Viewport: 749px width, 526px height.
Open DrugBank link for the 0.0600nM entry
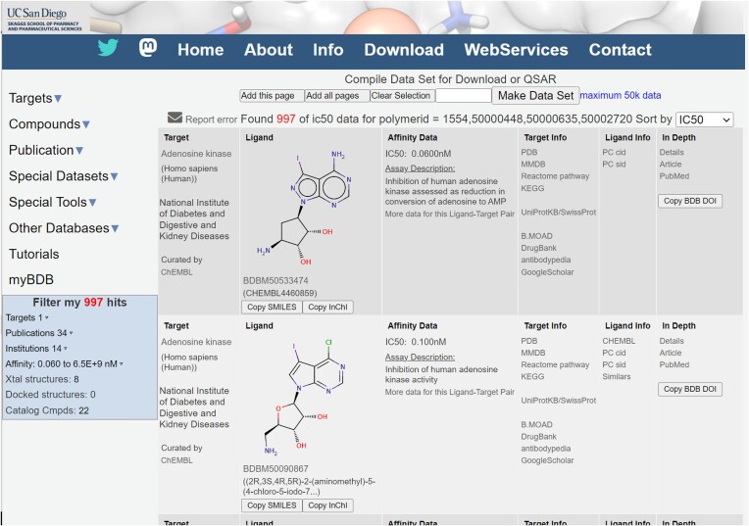coord(539,248)
